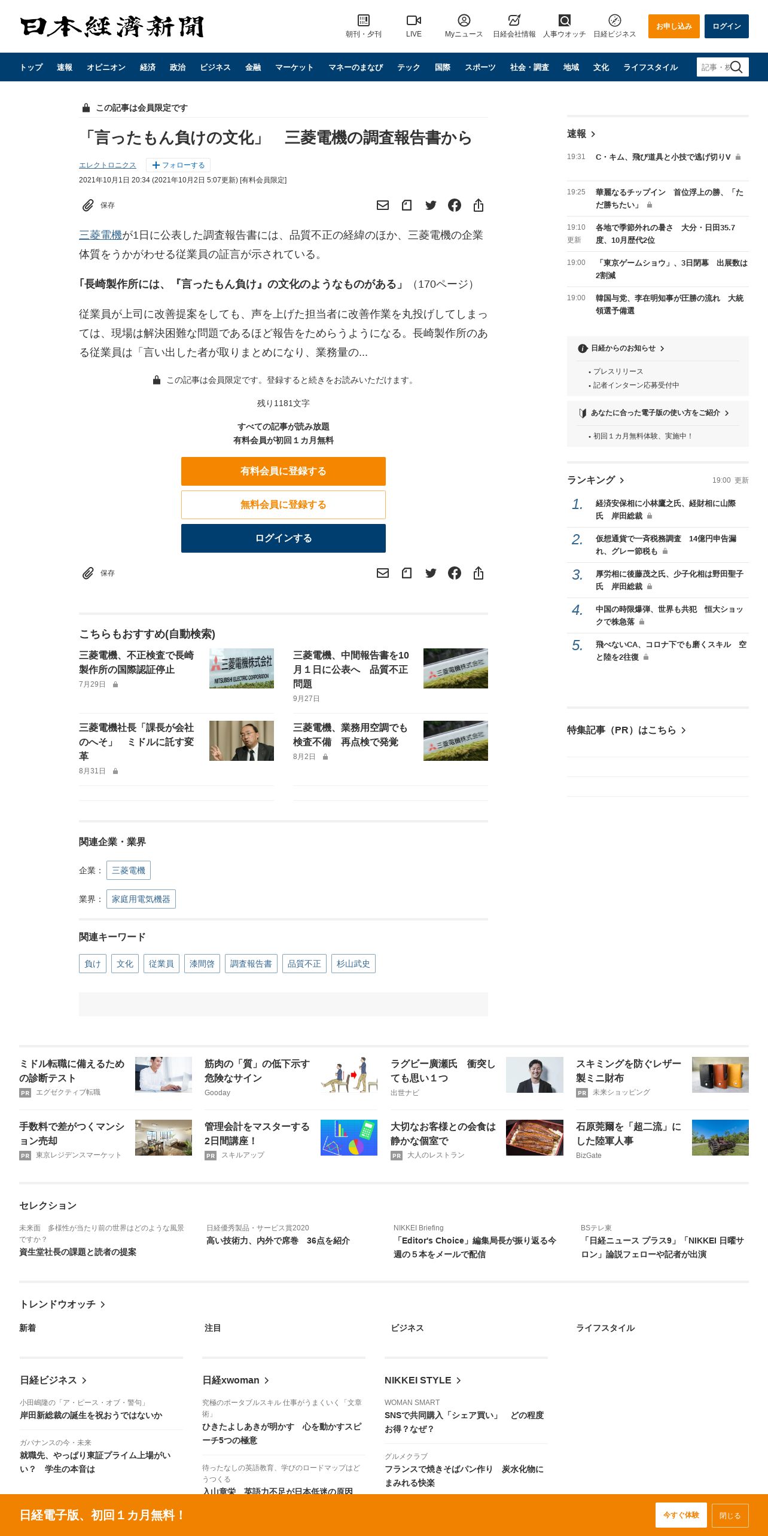Open the 日経会社情報 chart icon
Viewport: 768px width, 1536px height.
click(x=514, y=20)
